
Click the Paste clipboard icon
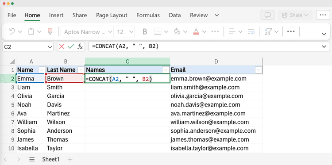click(31, 32)
